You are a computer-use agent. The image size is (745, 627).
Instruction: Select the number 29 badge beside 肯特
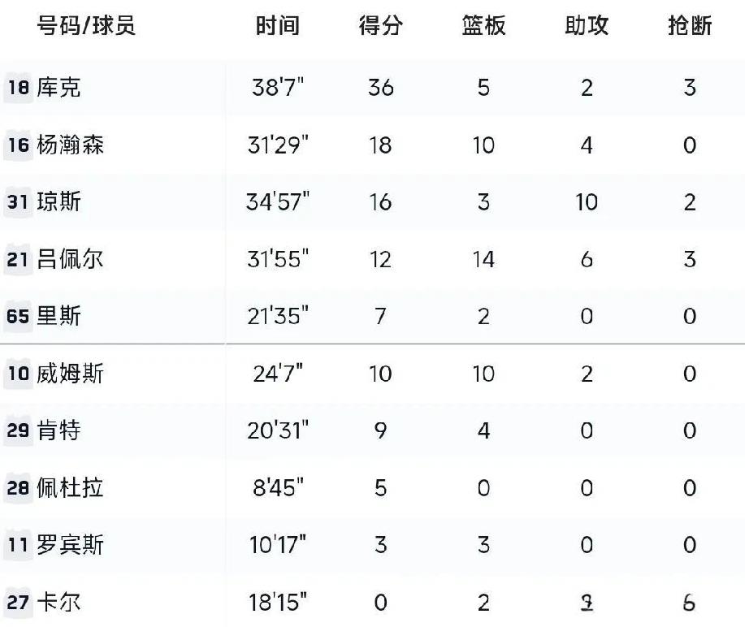pos(18,430)
